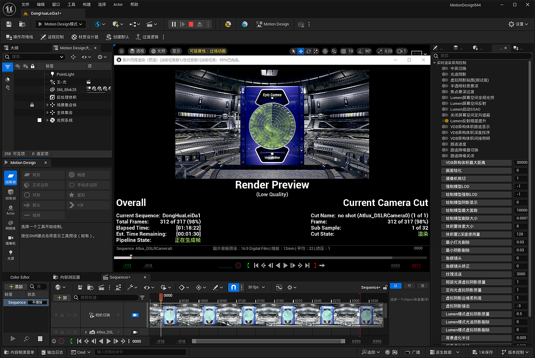Save the current level with the disk icon
This screenshot has height=358, width=535.
click(9, 24)
